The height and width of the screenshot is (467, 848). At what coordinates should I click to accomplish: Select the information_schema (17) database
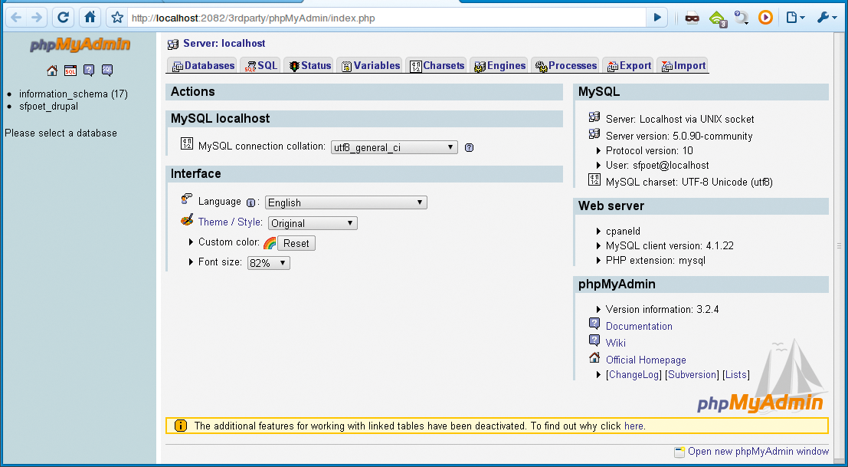pyautogui.click(x=74, y=94)
